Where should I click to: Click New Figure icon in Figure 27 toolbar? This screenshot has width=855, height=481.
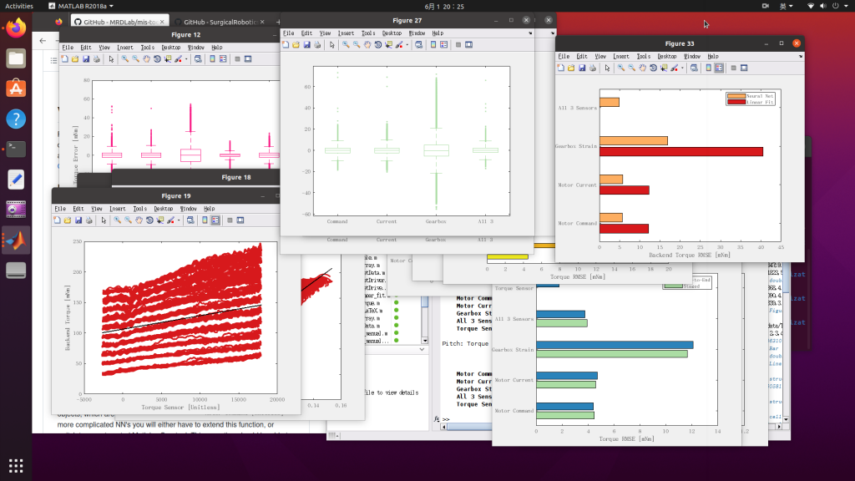[x=286, y=45]
